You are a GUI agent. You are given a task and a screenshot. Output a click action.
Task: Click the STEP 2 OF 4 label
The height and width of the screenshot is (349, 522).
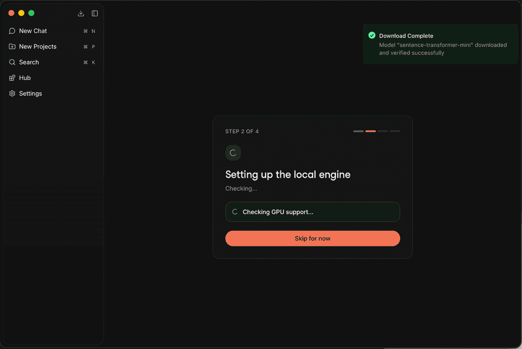click(x=242, y=131)
